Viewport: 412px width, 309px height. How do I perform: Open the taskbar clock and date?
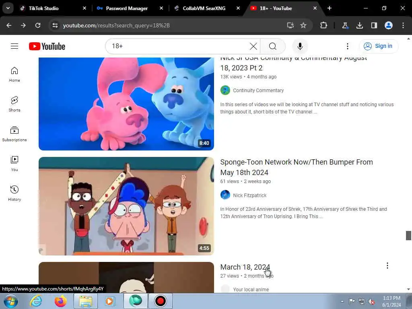pos(391,301)
